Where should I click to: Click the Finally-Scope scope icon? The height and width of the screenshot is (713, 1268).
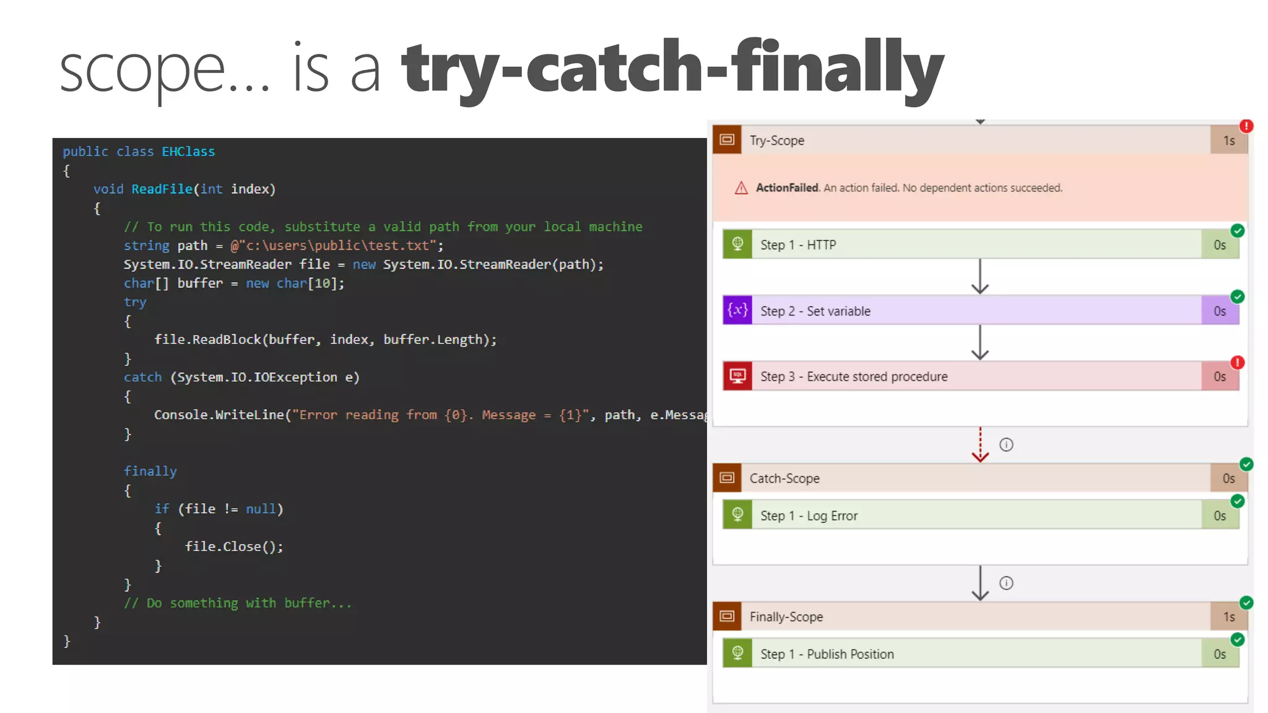(x=727, y=616)
